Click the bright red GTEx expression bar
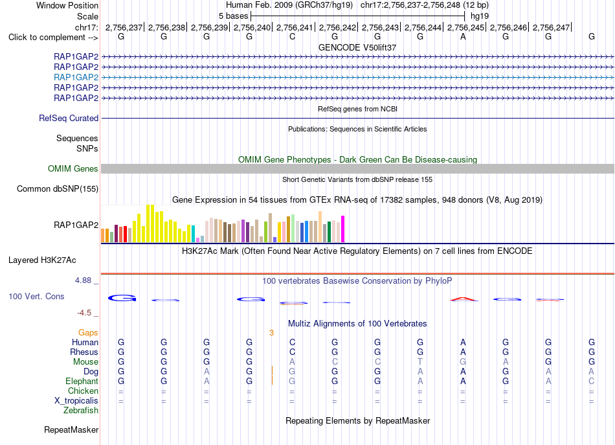 125,234
